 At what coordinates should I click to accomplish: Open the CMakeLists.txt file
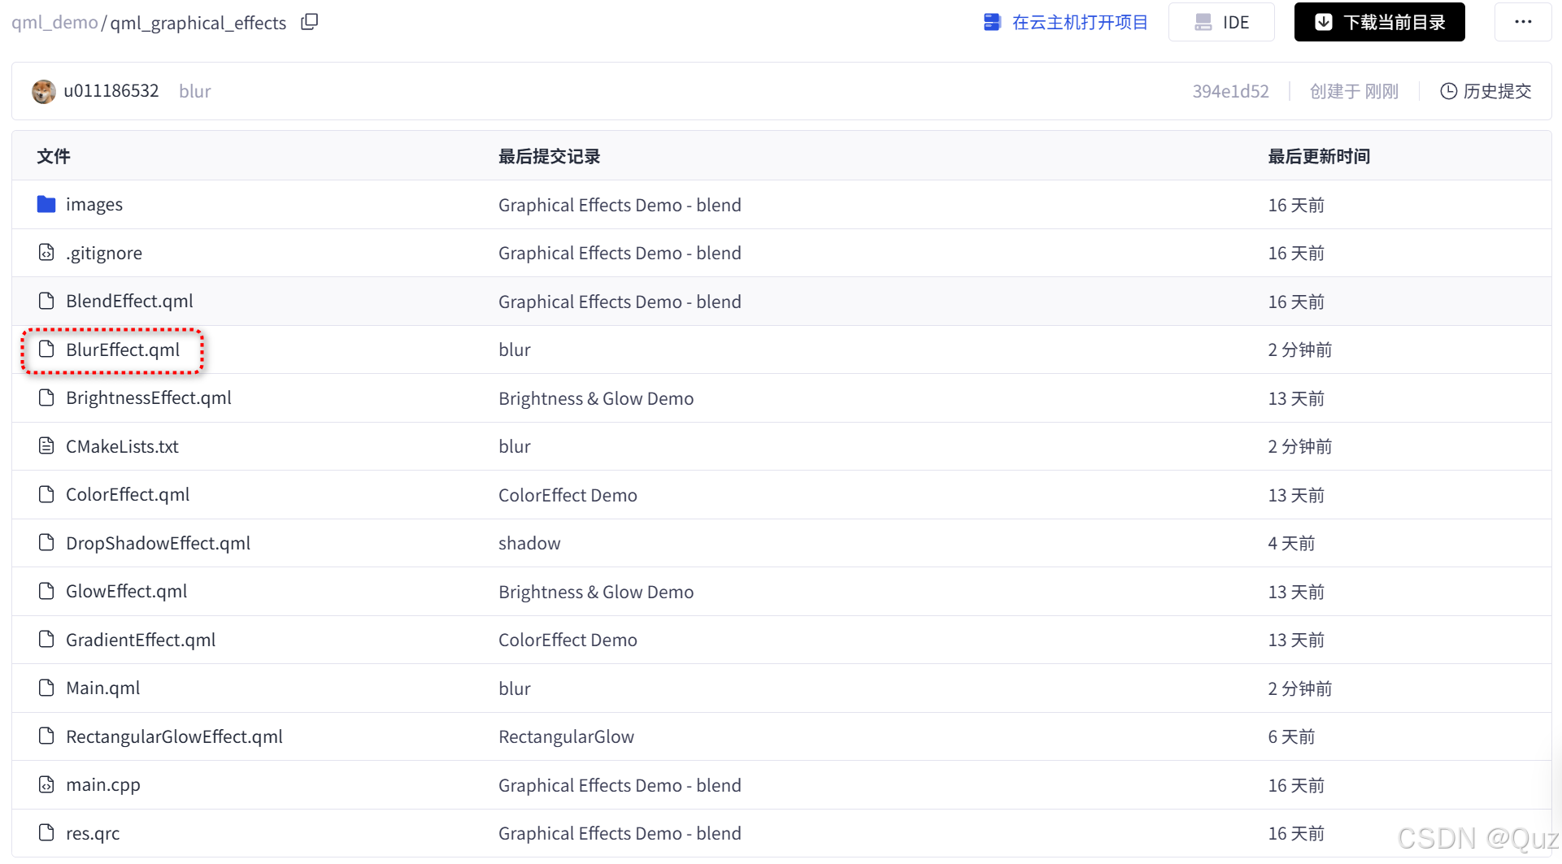click(x=122, y=446)
